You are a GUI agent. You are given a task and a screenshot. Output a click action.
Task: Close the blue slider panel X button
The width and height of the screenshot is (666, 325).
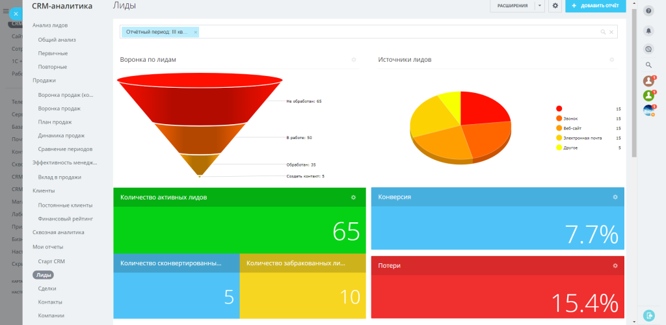tap(16, 14)
